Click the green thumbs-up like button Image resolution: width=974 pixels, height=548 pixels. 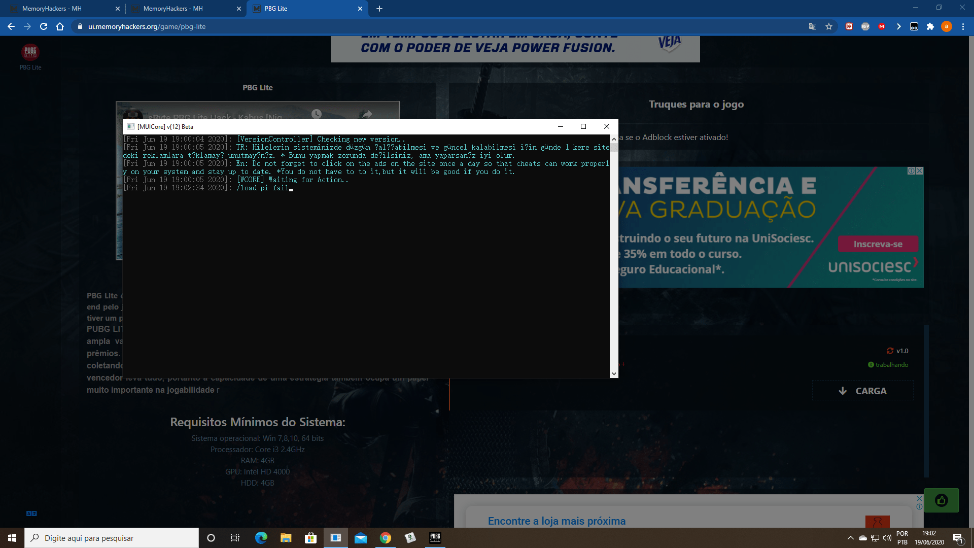942,500
